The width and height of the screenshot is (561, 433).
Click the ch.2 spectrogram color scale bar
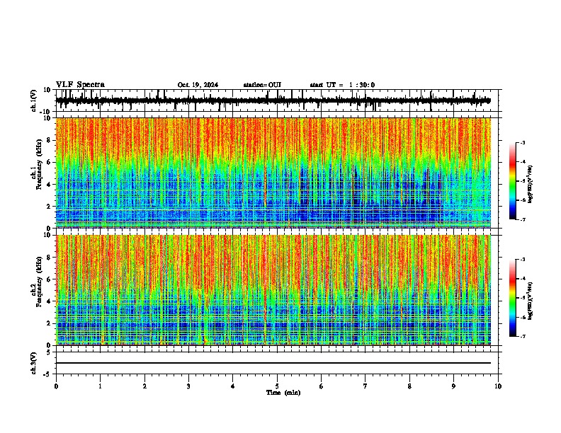pyautogui.click(x=513, y=298)
